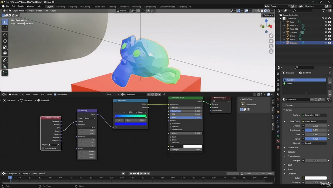
Task: Open the Render menu
Action: (21, 6)
